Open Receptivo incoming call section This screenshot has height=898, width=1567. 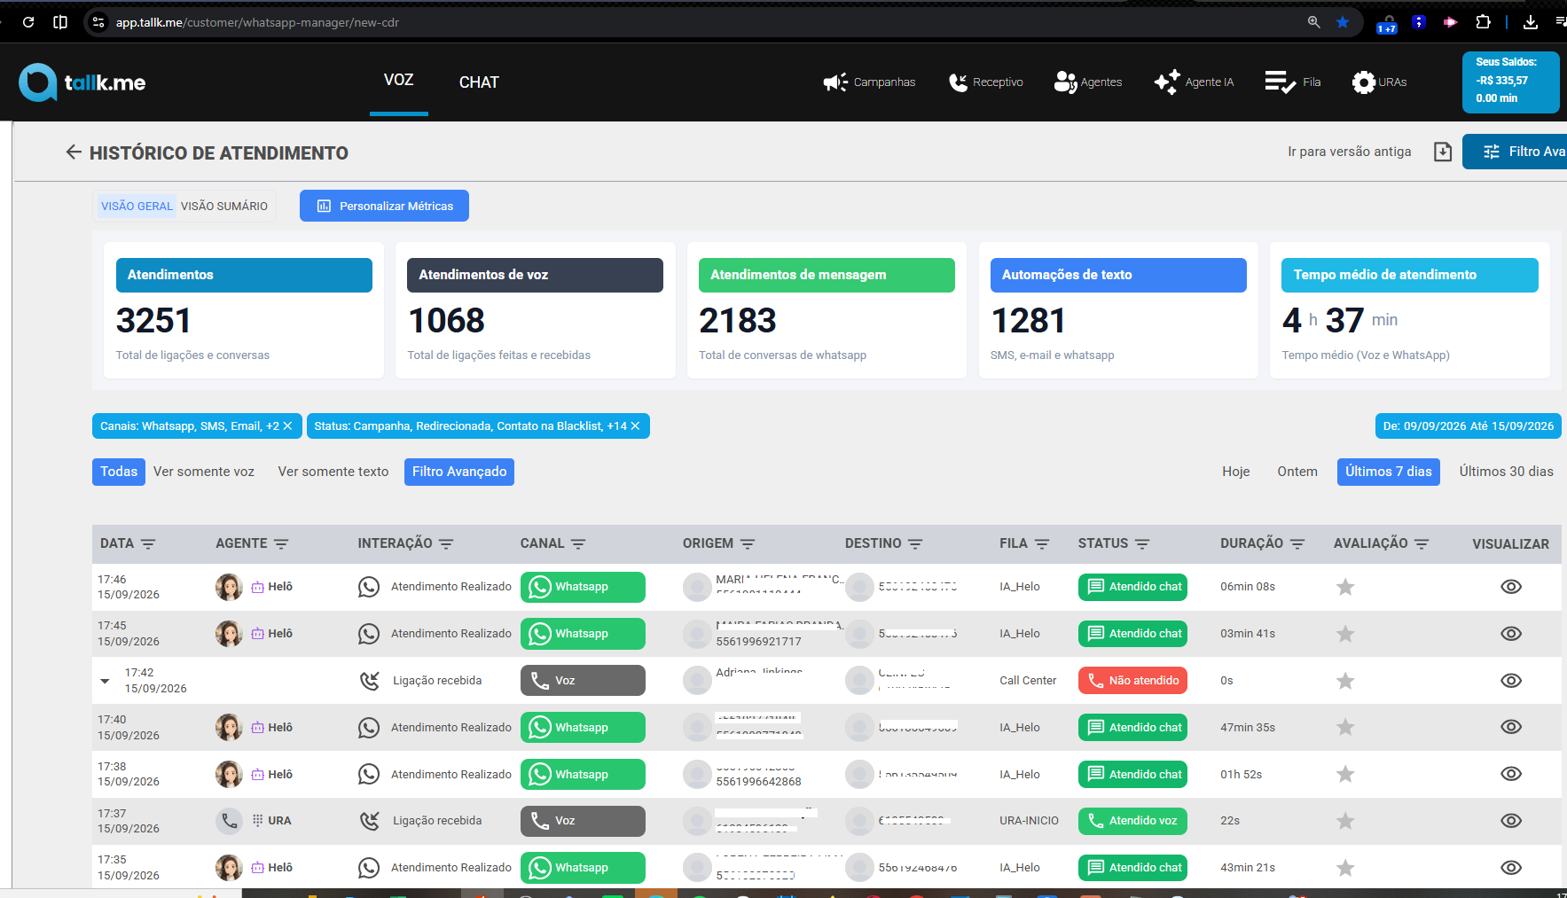(x=985, y=82)
